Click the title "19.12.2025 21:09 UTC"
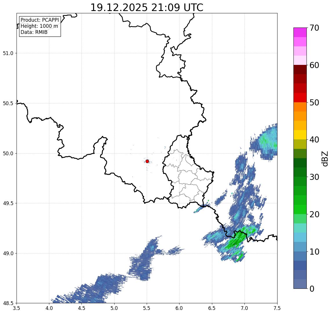Viewport: 332px width, 314px height. point(147,8)
